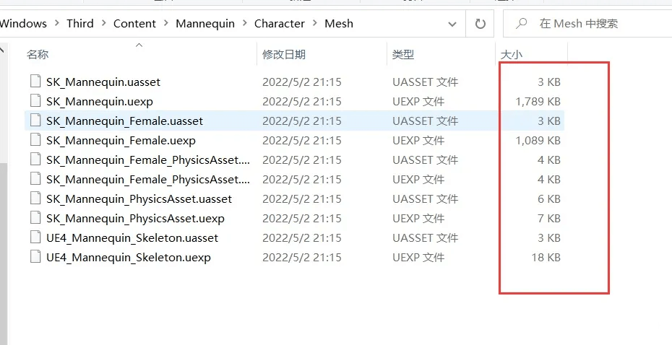The image size is (672, 345).
Task: Expand the chevron between Mannequin and Character
Action: pos(245,24)
